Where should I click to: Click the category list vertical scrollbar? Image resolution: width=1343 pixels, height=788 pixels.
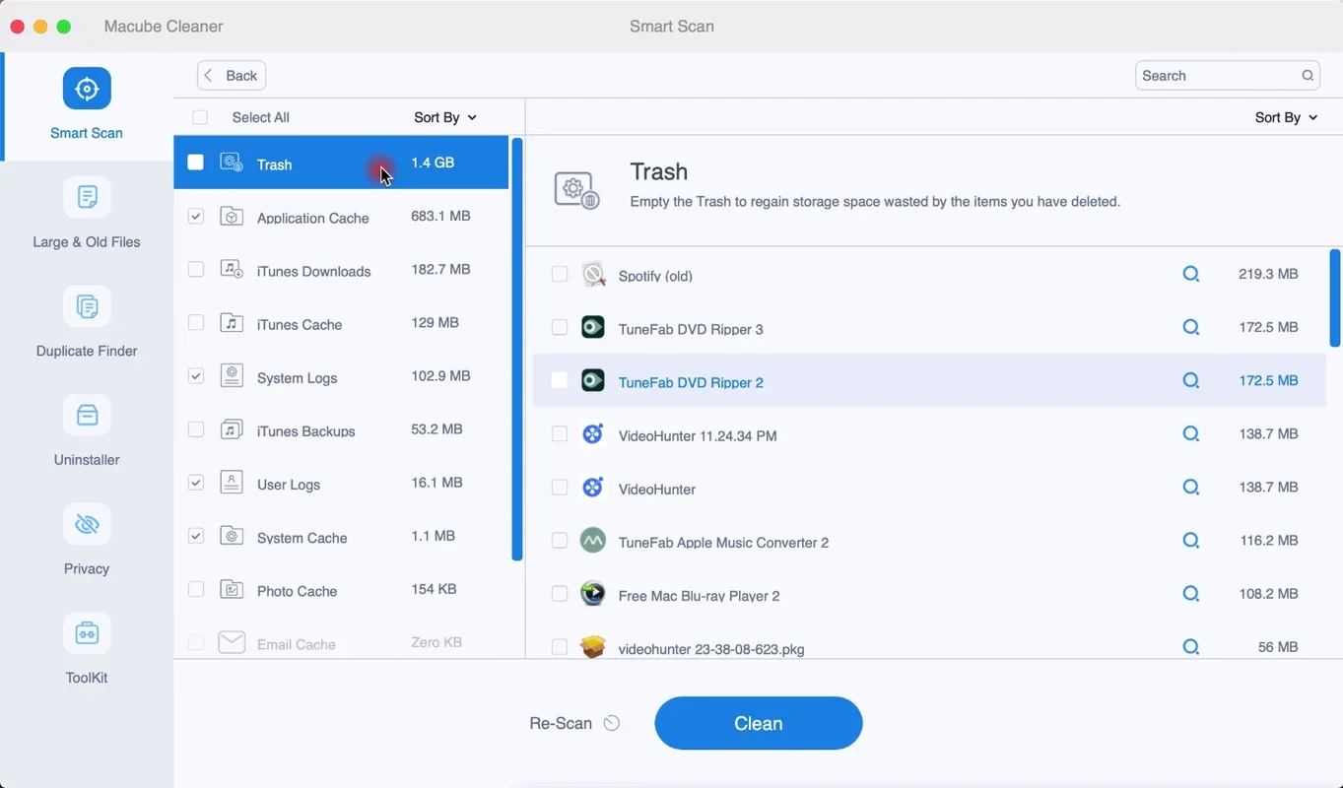[517, 350]
